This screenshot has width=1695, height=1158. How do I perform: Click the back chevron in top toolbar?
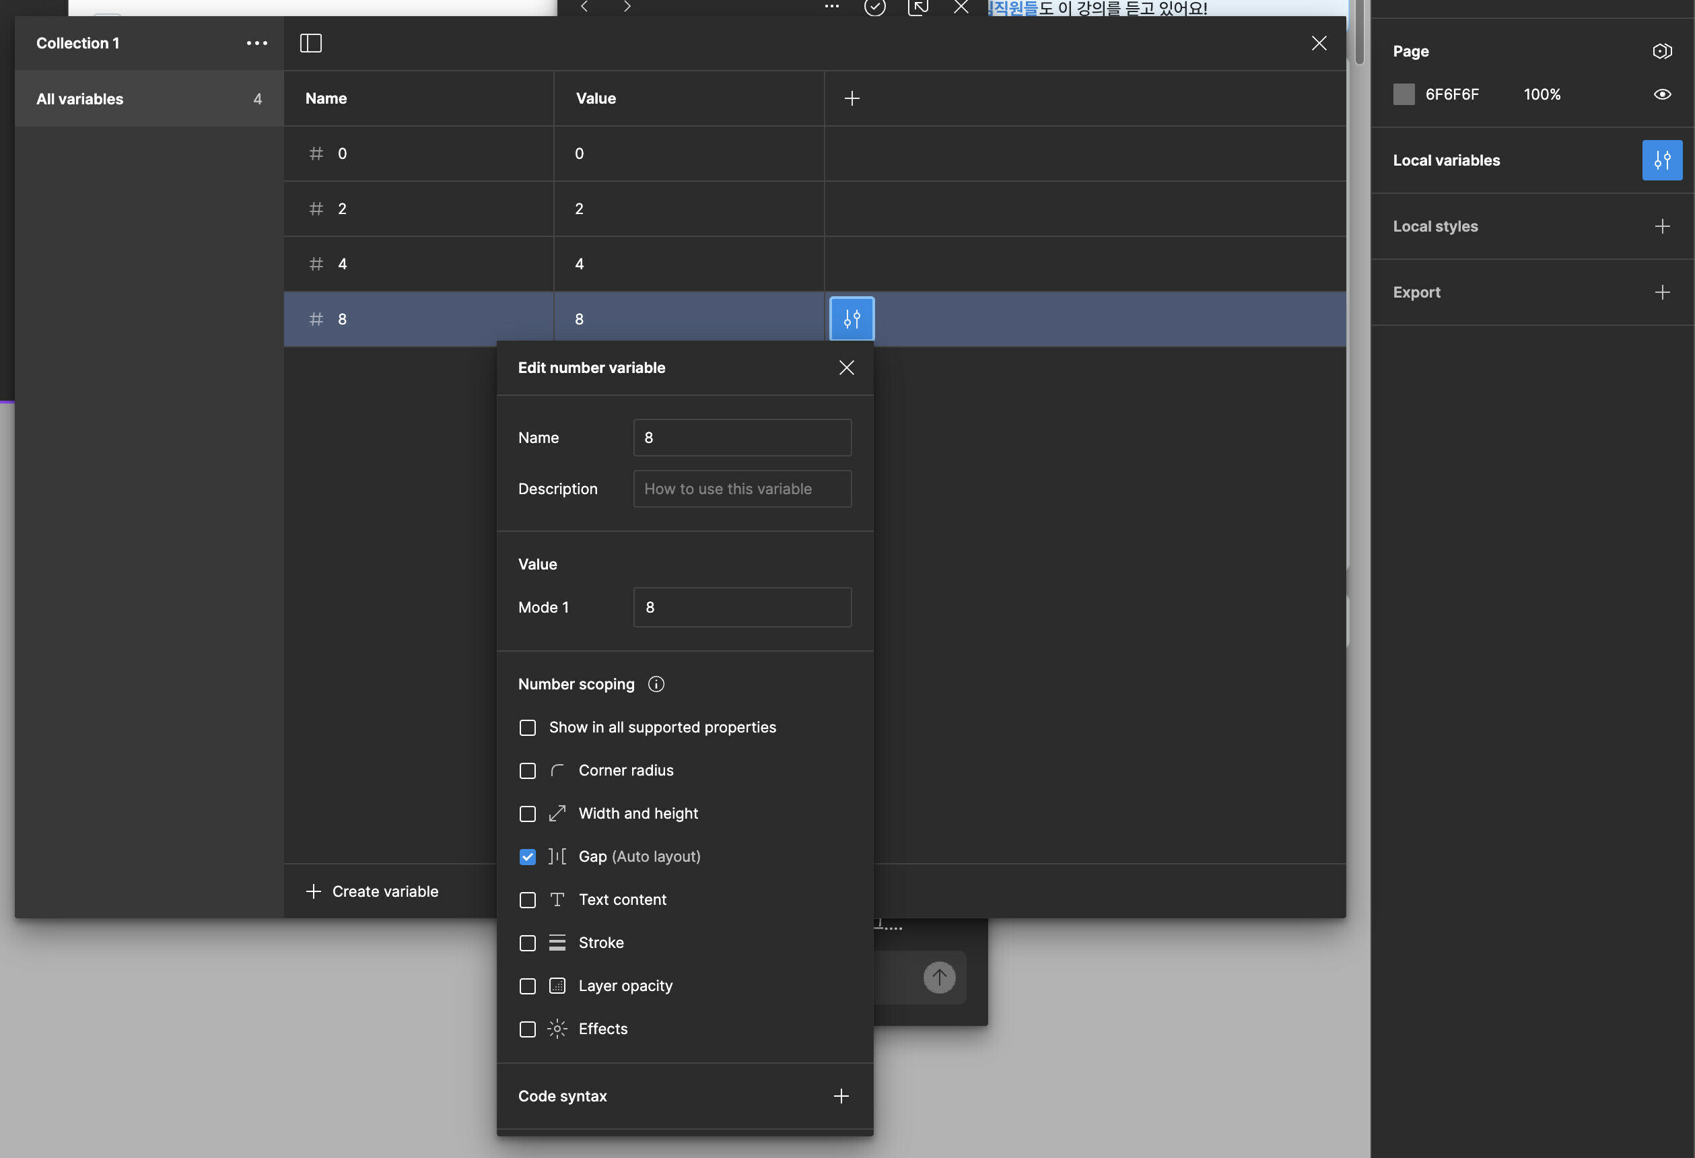[x=584, y=6]
